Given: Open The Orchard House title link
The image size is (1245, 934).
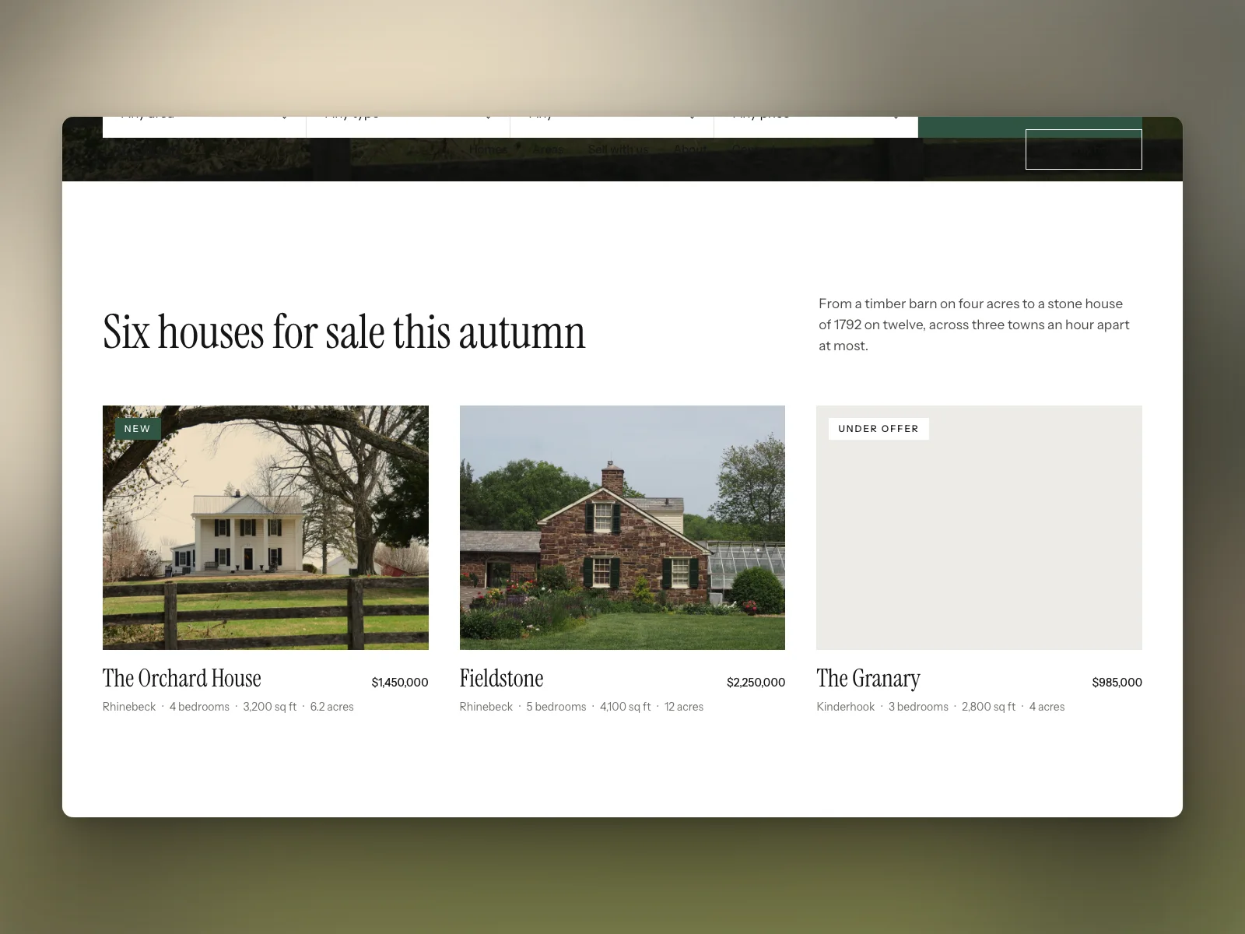Looking at the screenshot, I should (x=182, y=679).
